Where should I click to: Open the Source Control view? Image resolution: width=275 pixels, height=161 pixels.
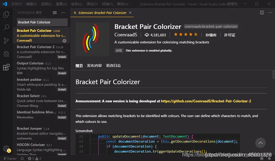point(6,41)
